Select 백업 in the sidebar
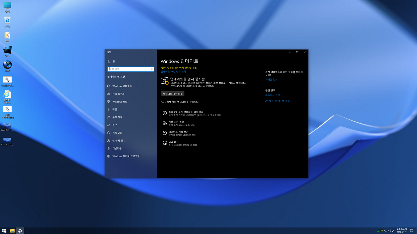417x234 pixels. click(131, 109)
